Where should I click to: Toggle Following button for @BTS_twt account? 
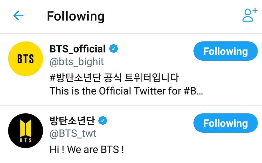click(x=225, y=123)
